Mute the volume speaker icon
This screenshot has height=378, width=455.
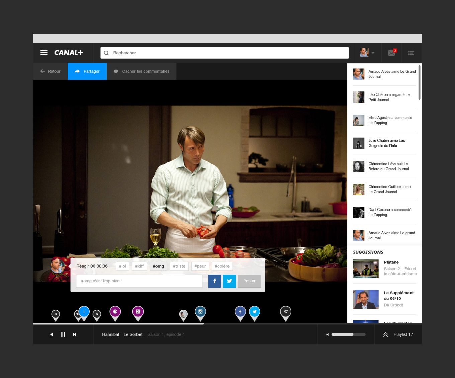[328, 334]
